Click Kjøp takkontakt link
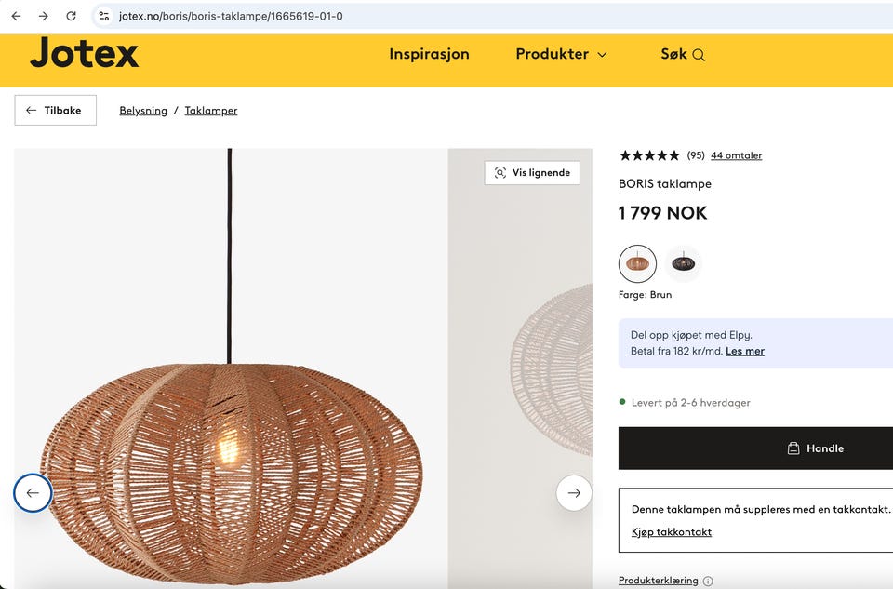The width and height of the screenshot is (893, 589). 671,532
